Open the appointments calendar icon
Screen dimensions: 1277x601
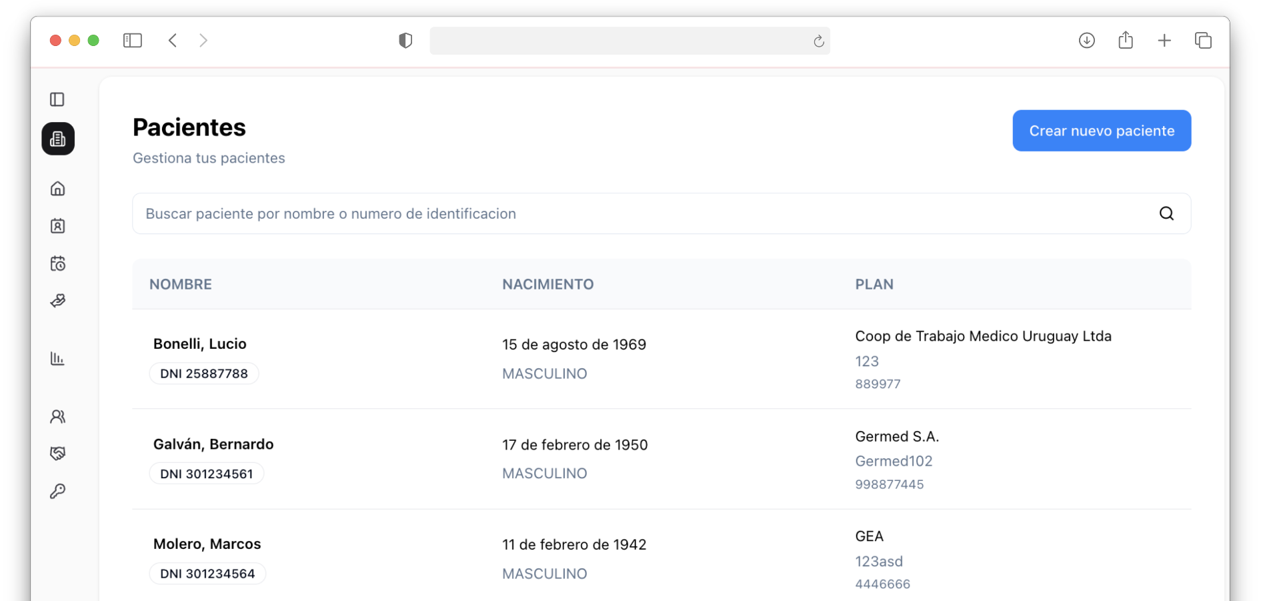[x=58, y=263]
